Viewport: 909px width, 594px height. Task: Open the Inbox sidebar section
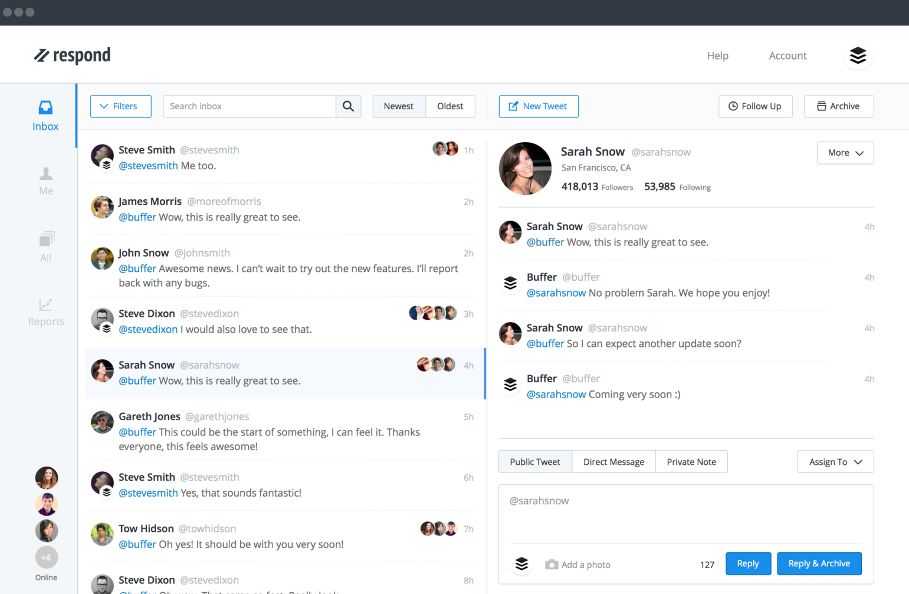(45, 116)
